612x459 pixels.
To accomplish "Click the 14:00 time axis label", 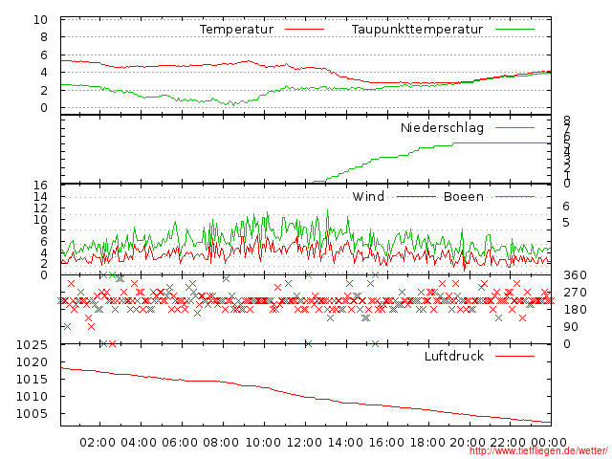I will click(345, 443).
